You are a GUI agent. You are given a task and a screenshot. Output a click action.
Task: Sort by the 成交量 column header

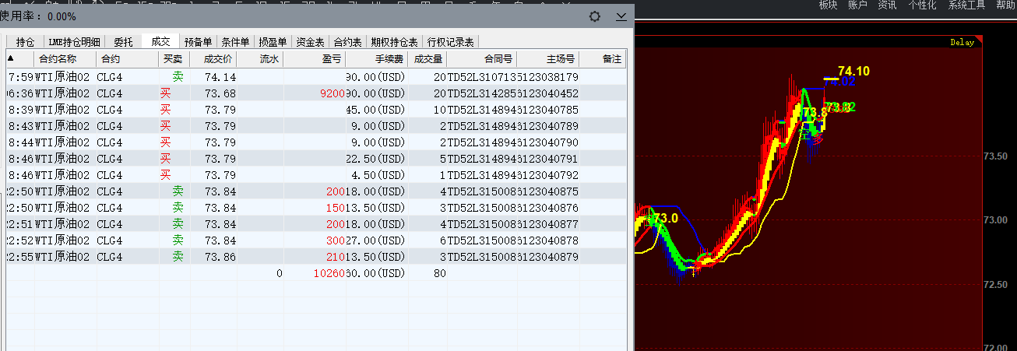428,58
